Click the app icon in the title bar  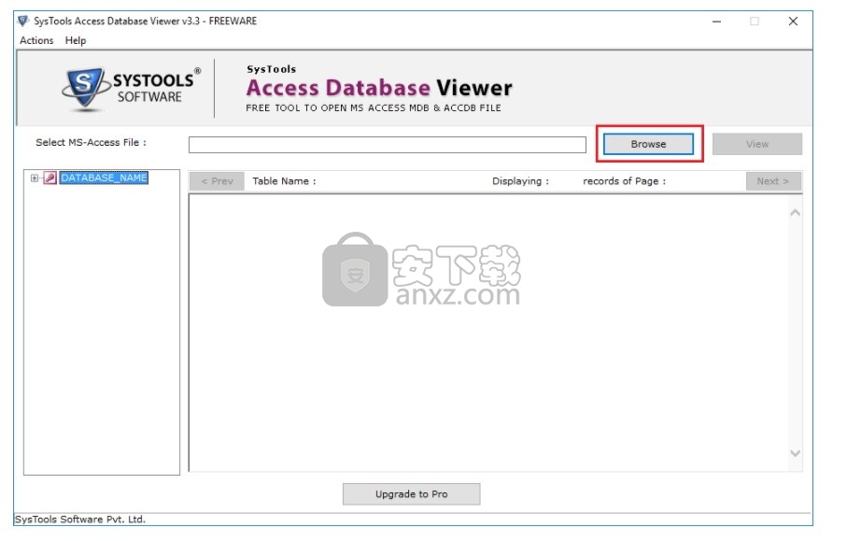click(x=22, y=21)
